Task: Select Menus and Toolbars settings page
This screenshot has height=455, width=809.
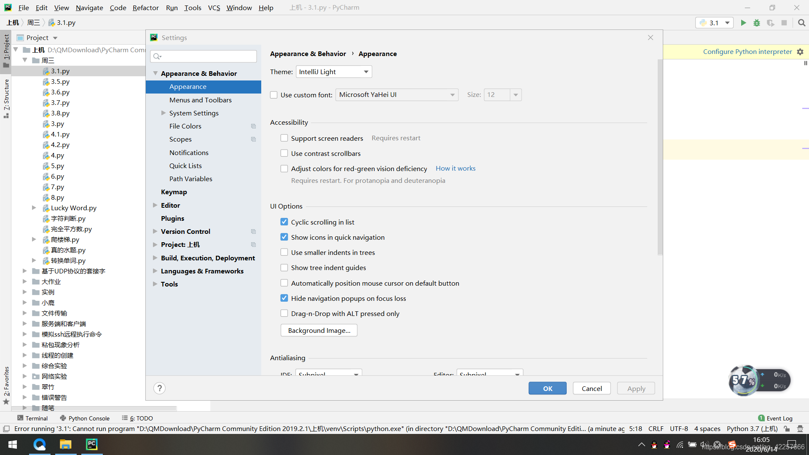Action: pyautogui.click(x=200, y=100)
